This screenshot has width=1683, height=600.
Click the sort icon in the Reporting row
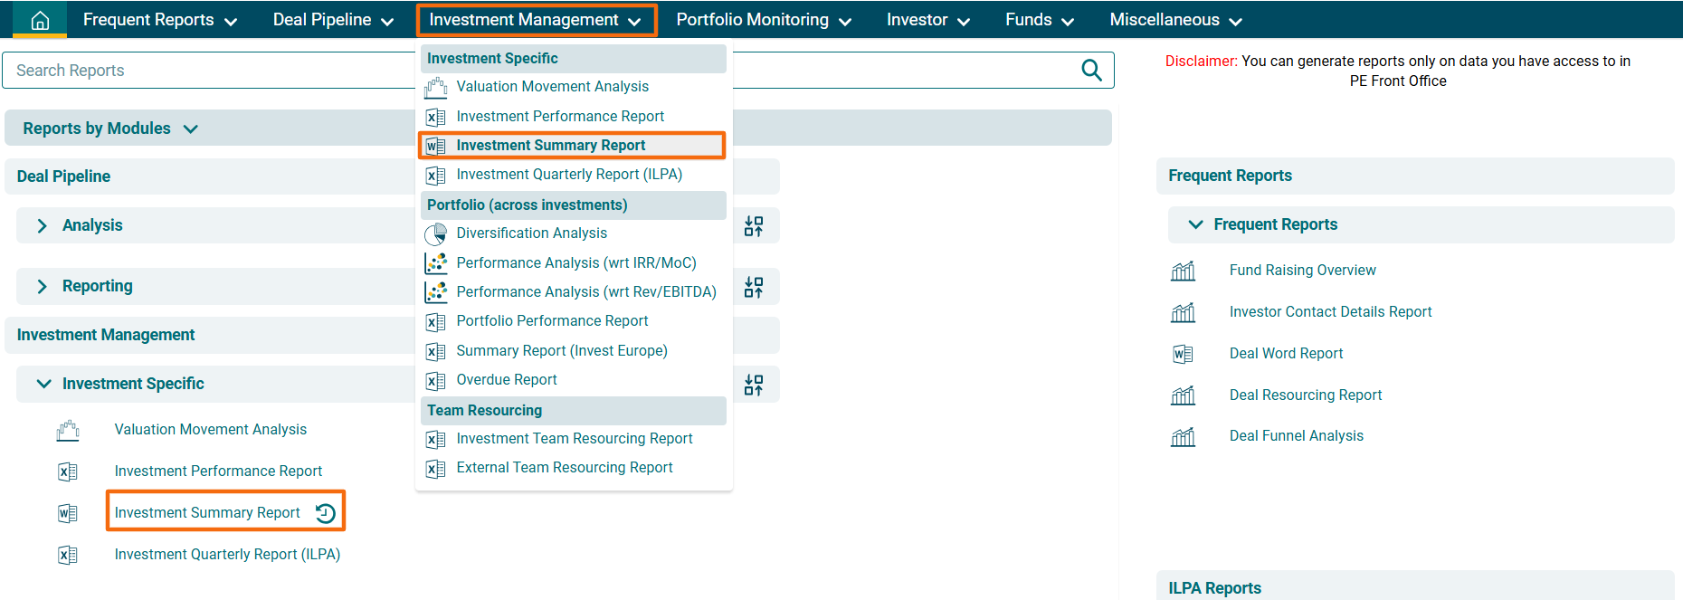click(753, 287)
